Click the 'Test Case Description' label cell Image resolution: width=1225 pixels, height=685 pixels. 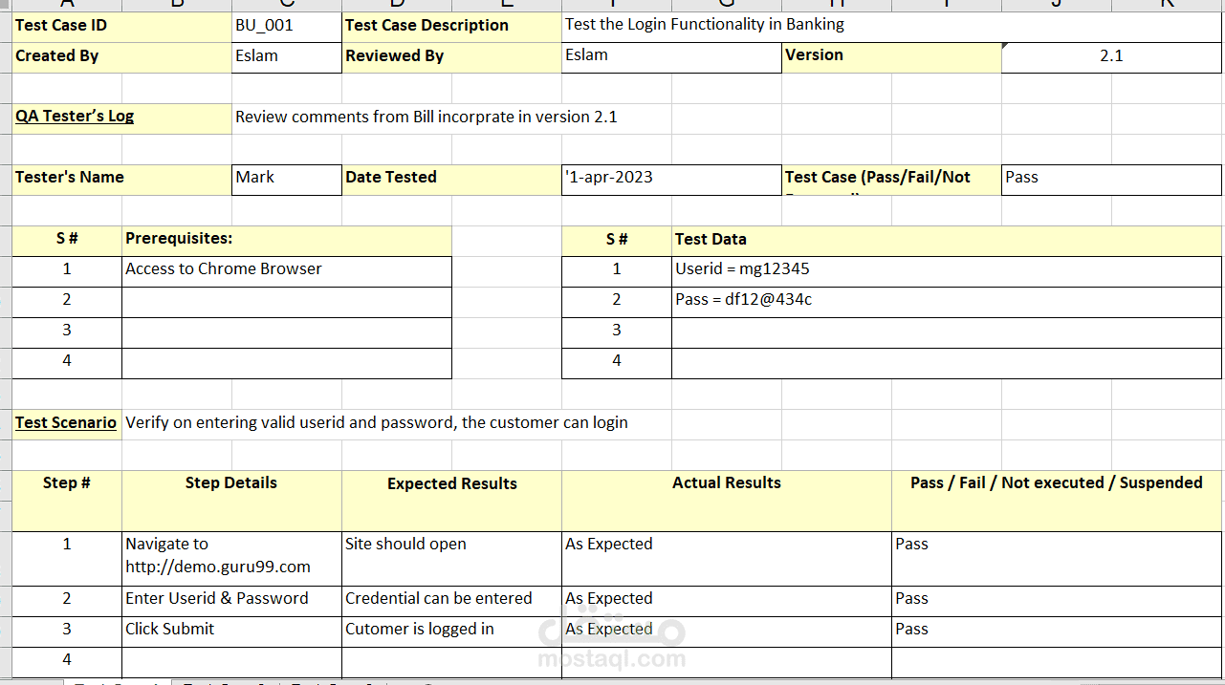[451, 26]
